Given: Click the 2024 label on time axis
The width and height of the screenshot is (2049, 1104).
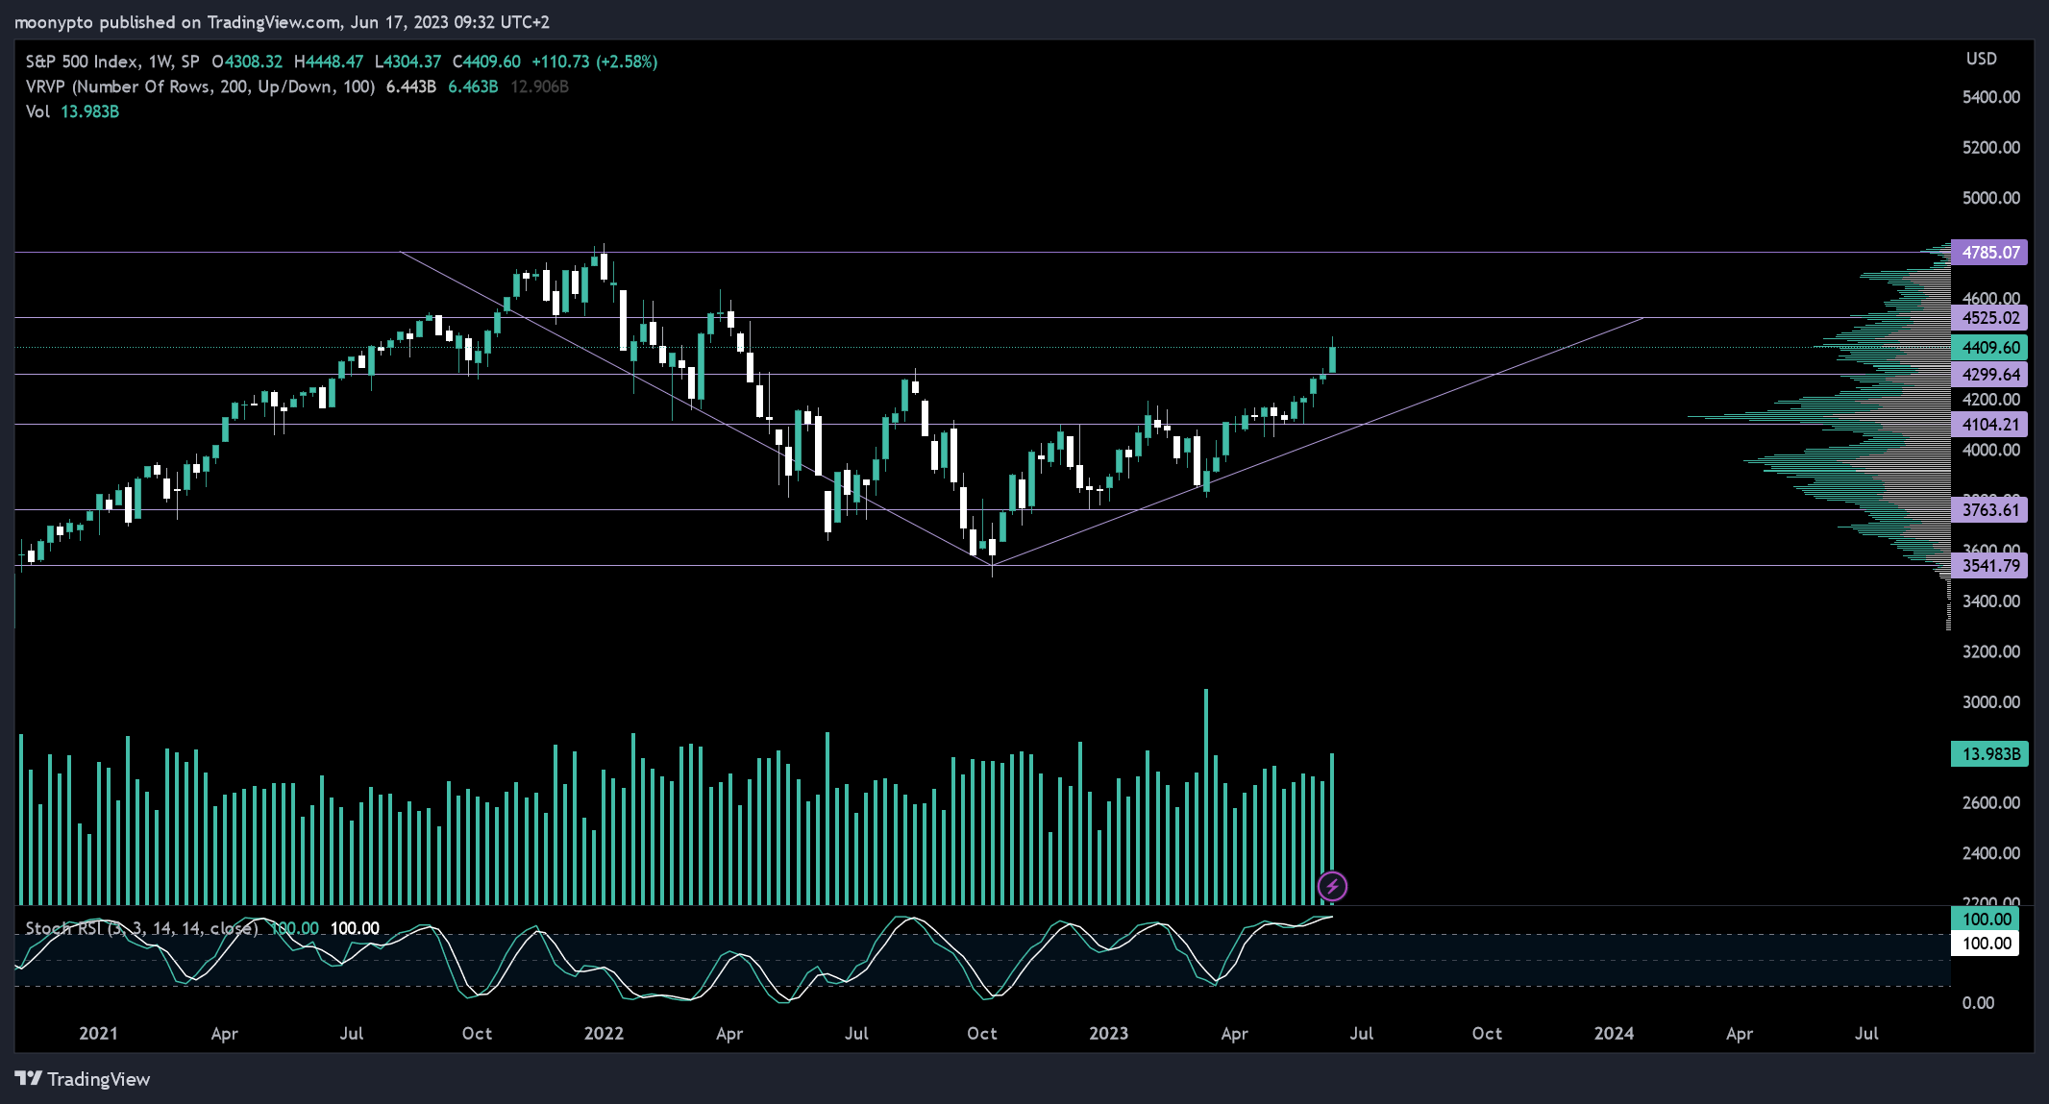Looking at the screenshot, I should point(1614,1034).
